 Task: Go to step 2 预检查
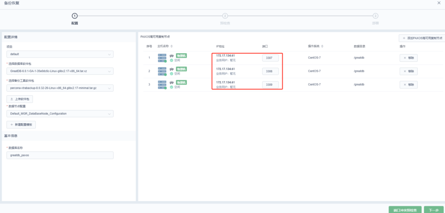click(x=225, y=16)
